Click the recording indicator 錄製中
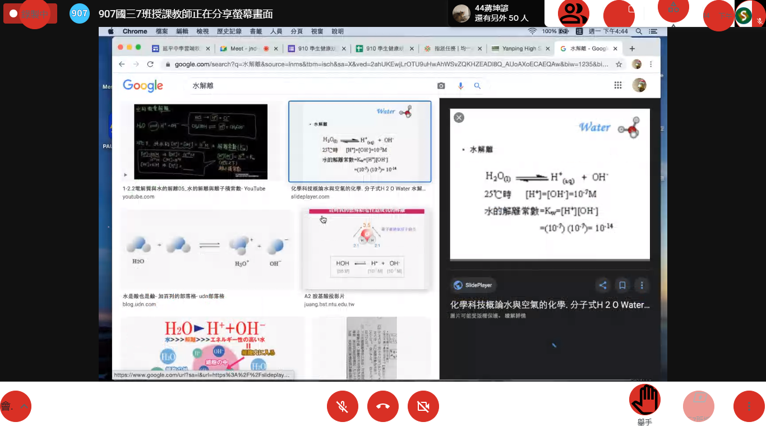 click(30, 13)
